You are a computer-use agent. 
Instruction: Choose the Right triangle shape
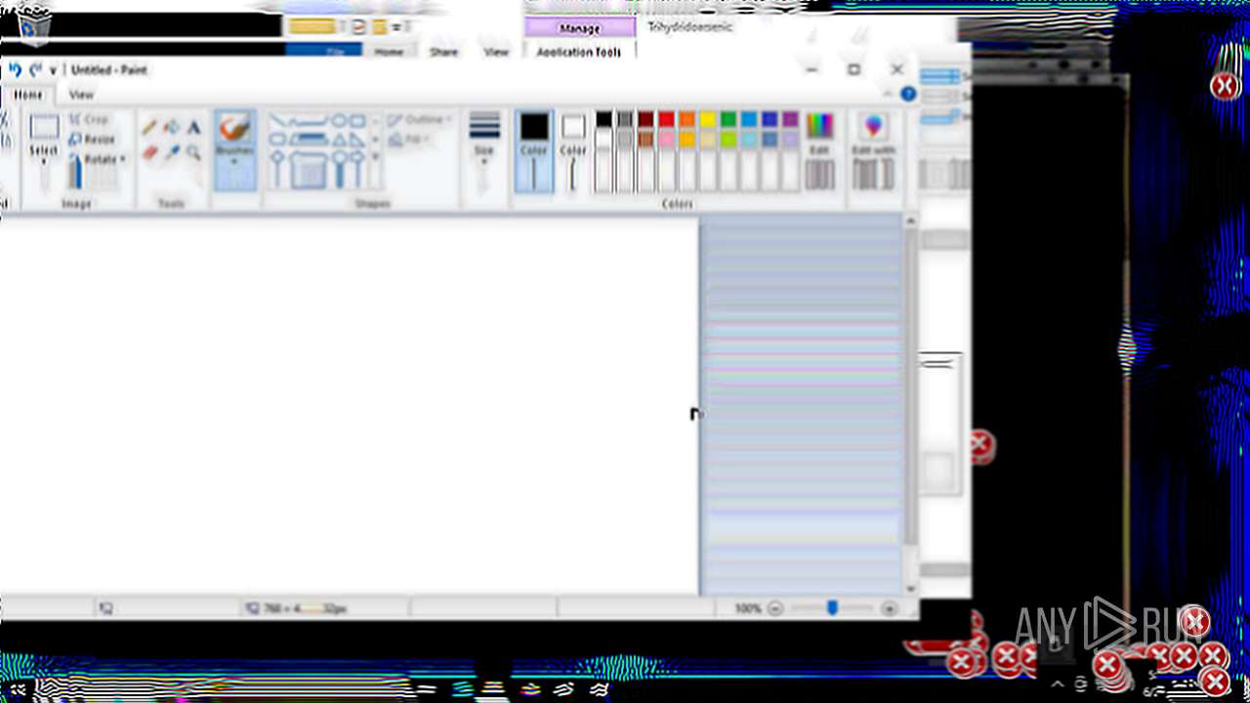pyautogui.click(x=357, y=140)
